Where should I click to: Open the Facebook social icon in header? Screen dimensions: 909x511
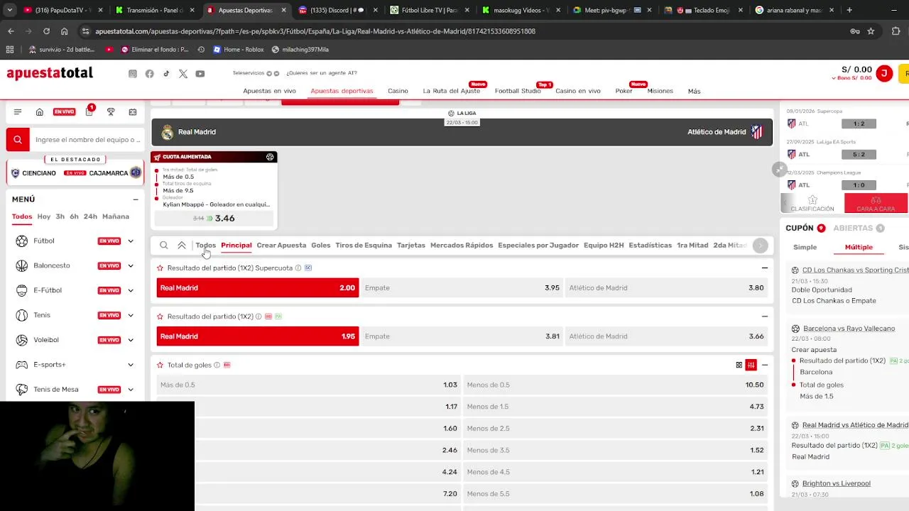(149, 74)
